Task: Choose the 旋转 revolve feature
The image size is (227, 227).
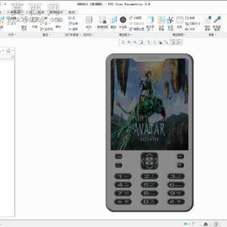Action: point(73,29)
